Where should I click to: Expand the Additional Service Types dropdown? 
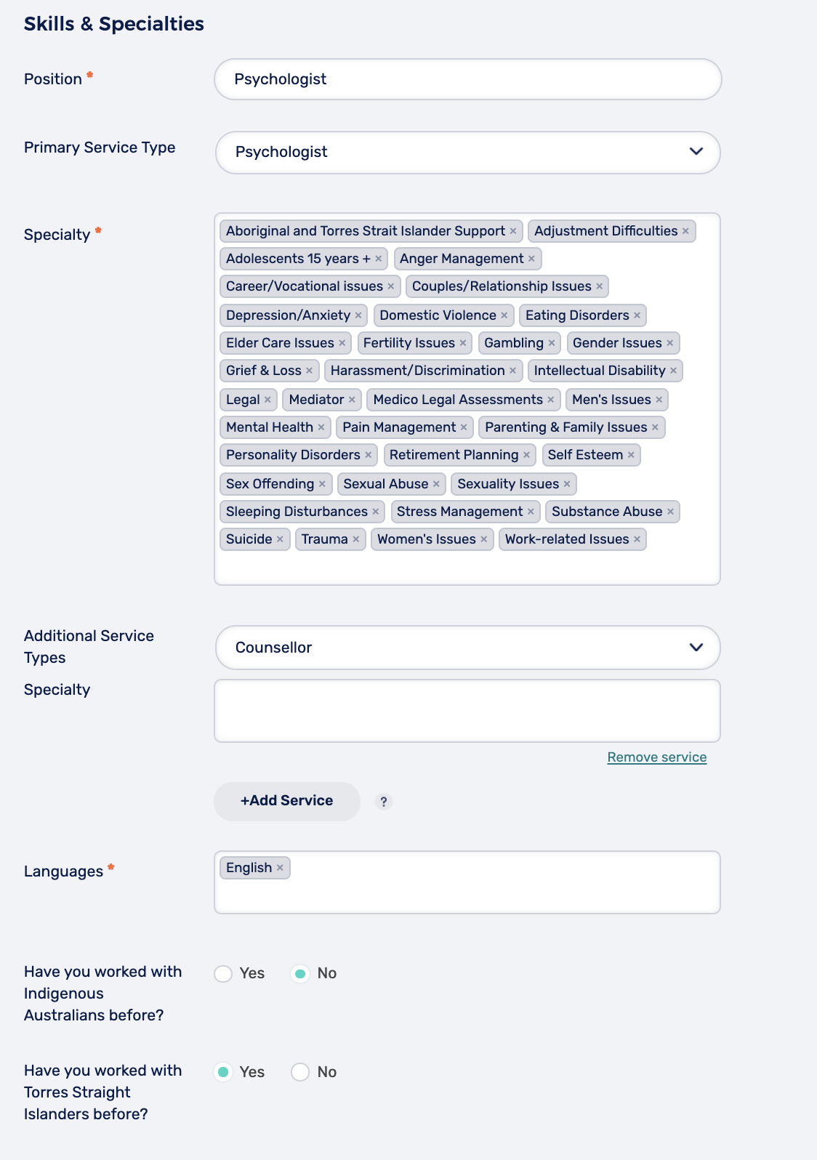coord(467,648)
